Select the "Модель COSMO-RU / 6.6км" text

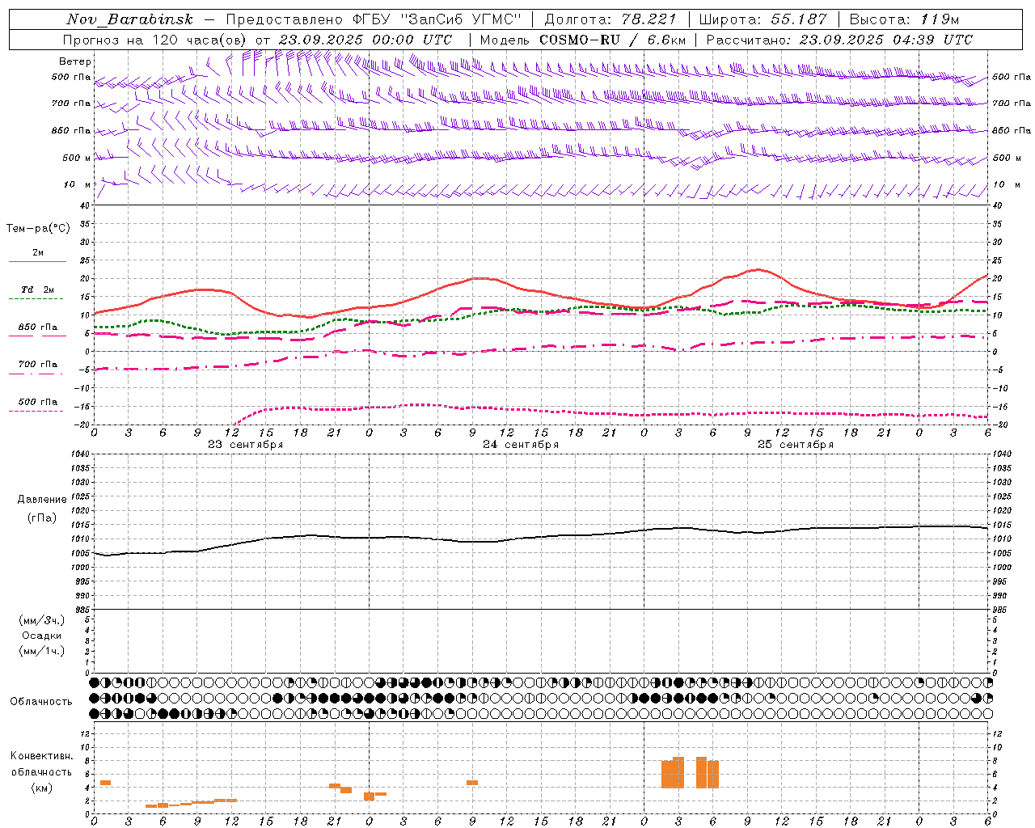click(x=582, y=40)
